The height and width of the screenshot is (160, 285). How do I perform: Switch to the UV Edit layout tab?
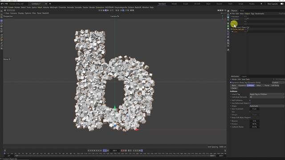click(197, 4)
